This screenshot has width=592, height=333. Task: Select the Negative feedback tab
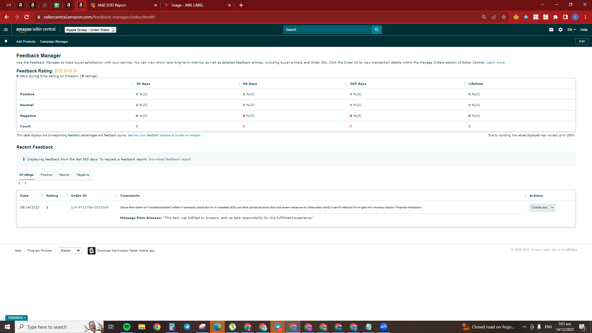(83, 175)
